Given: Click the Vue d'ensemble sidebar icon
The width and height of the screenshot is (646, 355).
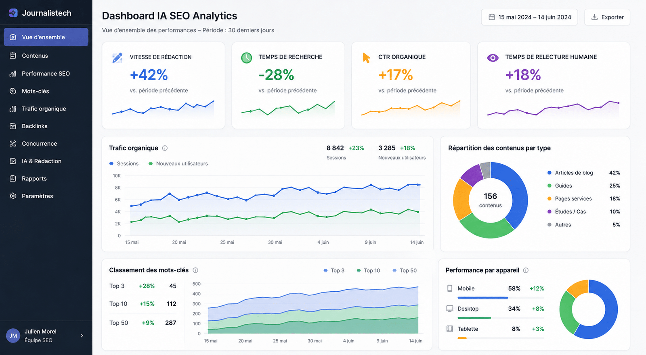Looking at the screenshot, I should point(13,37).
